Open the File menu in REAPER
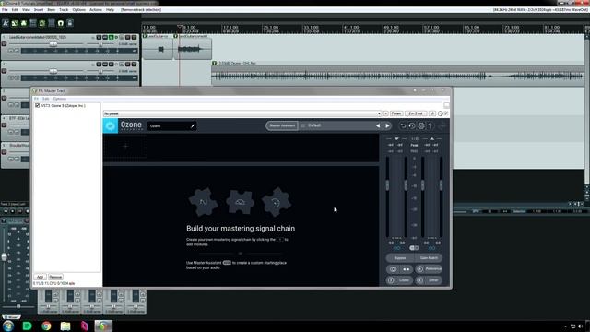 point(5,10)
